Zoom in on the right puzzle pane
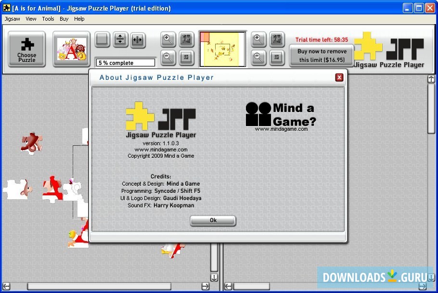438x293 pixels. [258, 39]
